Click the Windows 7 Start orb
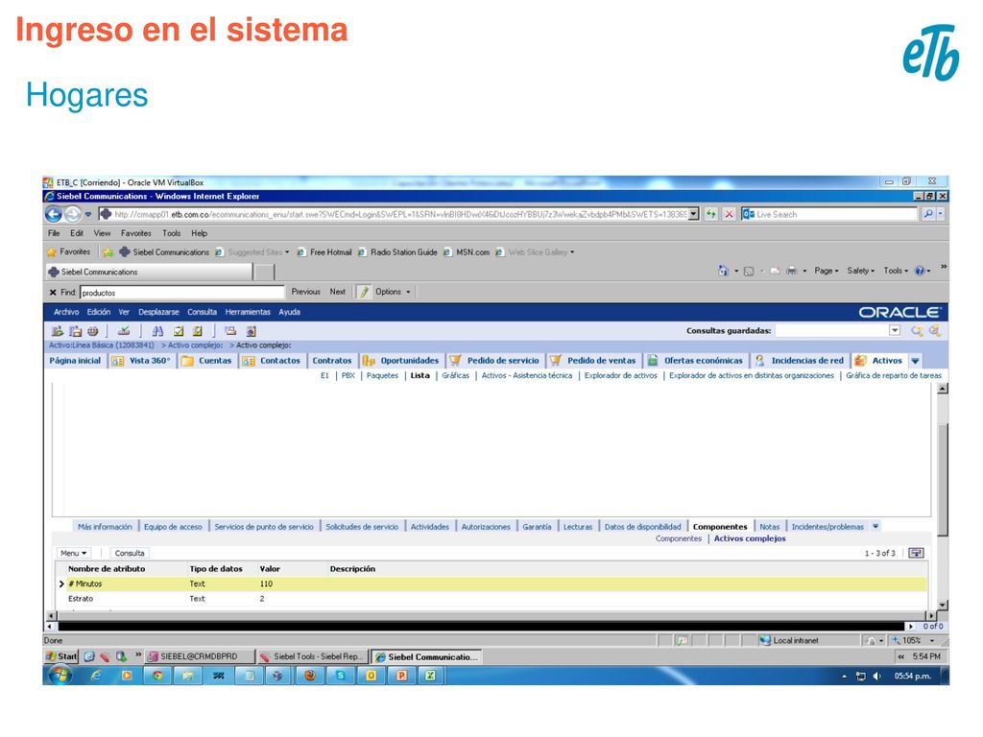The image size is (983, 737). (x=60, y=675)
